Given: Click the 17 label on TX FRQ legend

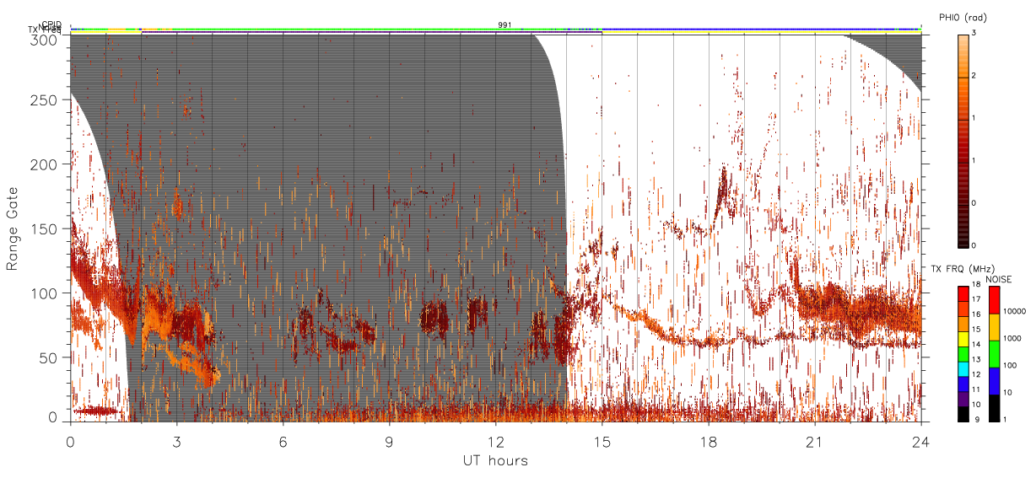Looking at the screenshot, I should click(x=977, y=299).
